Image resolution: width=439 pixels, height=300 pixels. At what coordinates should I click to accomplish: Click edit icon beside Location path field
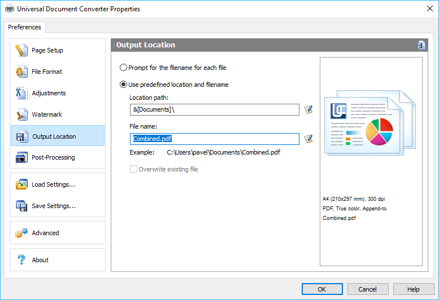(x=308, y=109)
